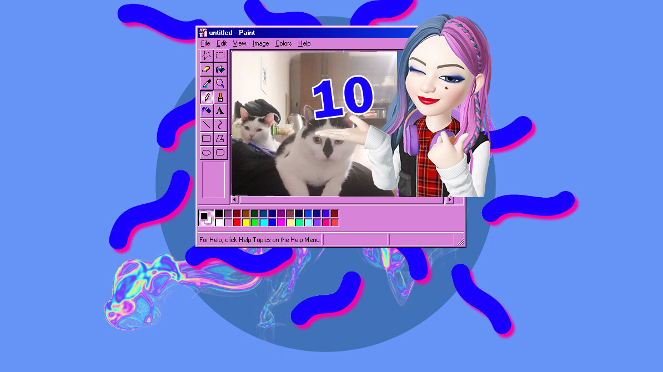Activate the Pick Color eyedropper tool
This screenshot has height=372, width=663.
point(207,83)
